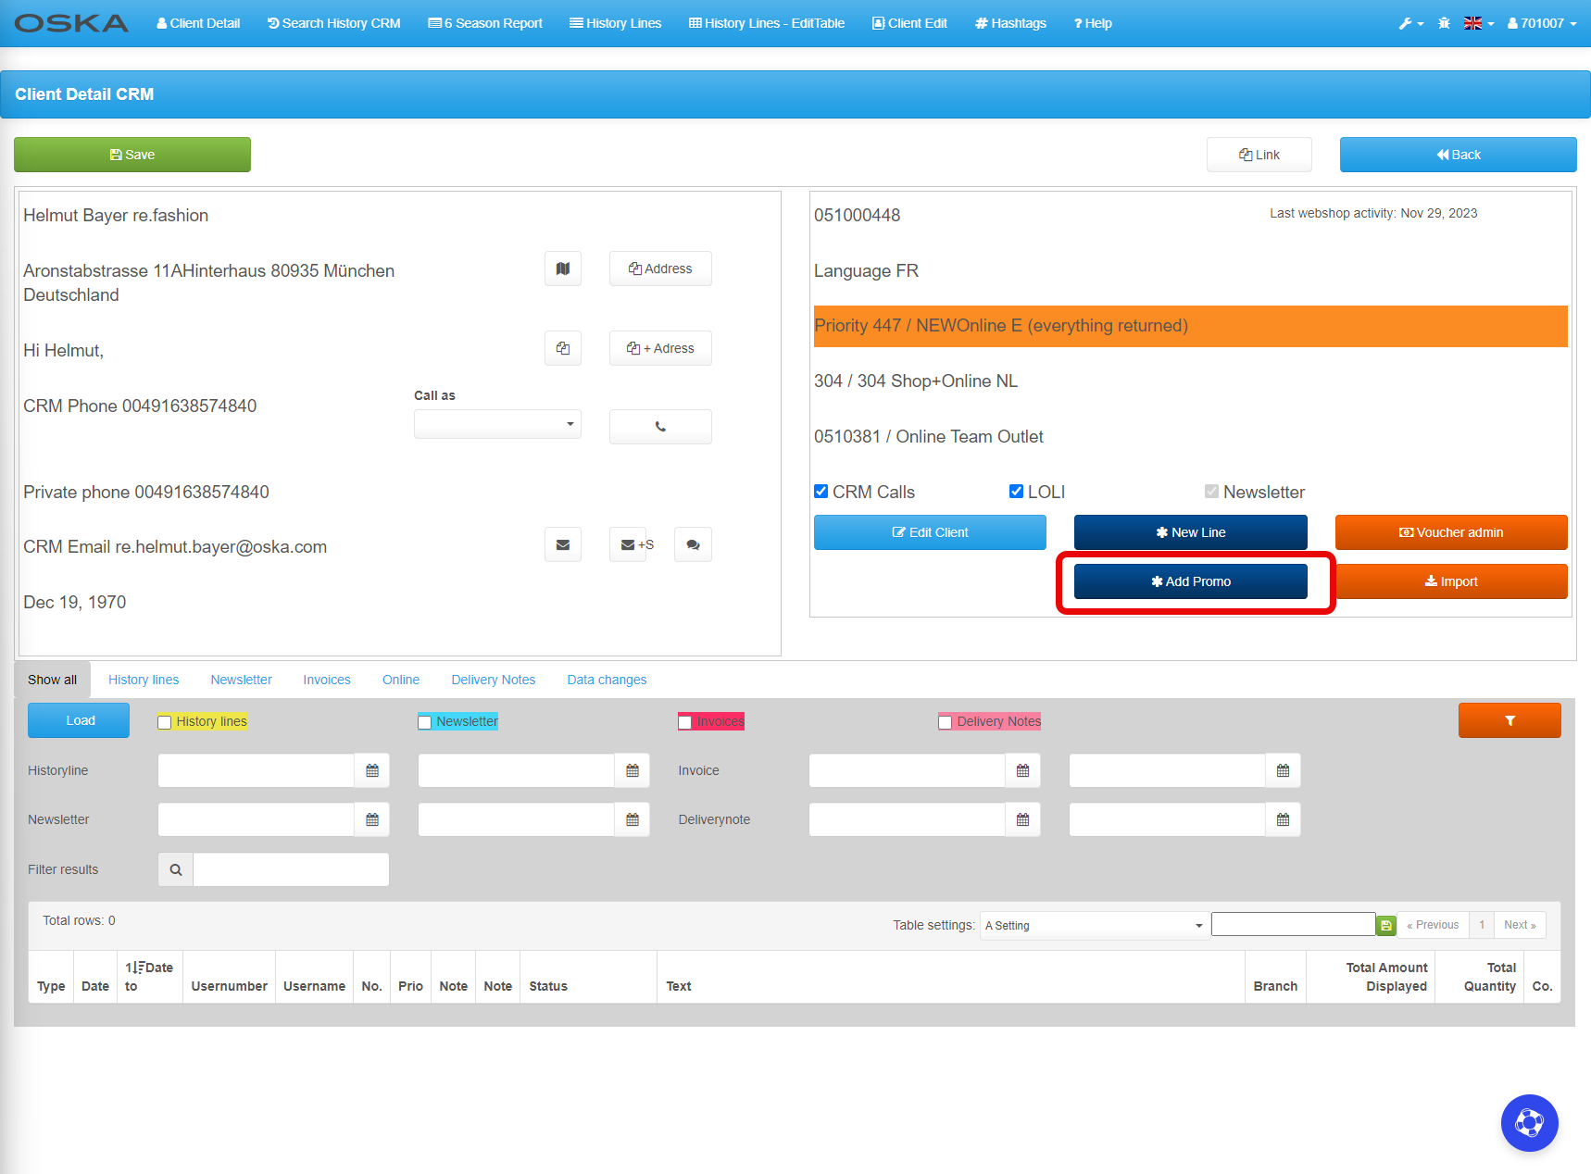Open calendar for Deliverynote end date

tap(1284, 819)
